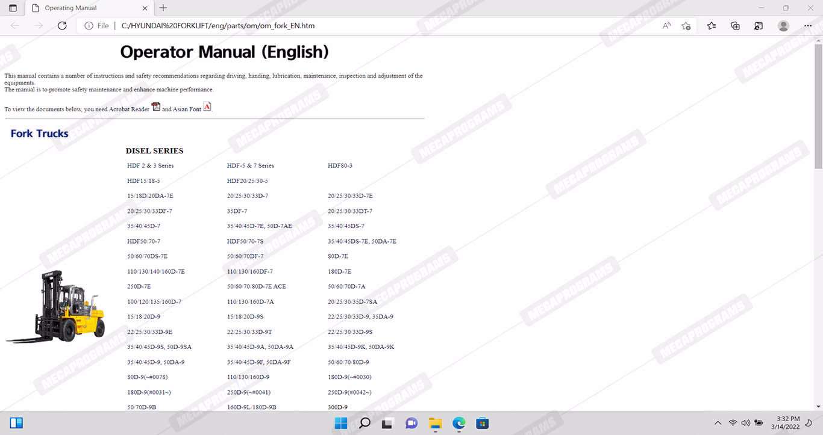Open the HDF 2 & 3 Series link
Viewport: 823px width, 435px height.
point(150,165)
